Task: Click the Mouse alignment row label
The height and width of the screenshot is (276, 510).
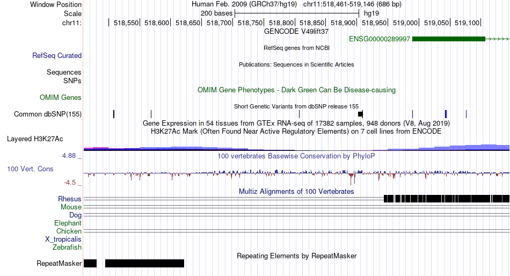Action: click(x=71, y=207)
